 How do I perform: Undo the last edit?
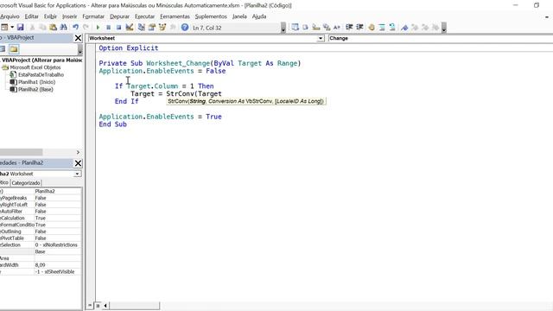[x=75, y=27]
